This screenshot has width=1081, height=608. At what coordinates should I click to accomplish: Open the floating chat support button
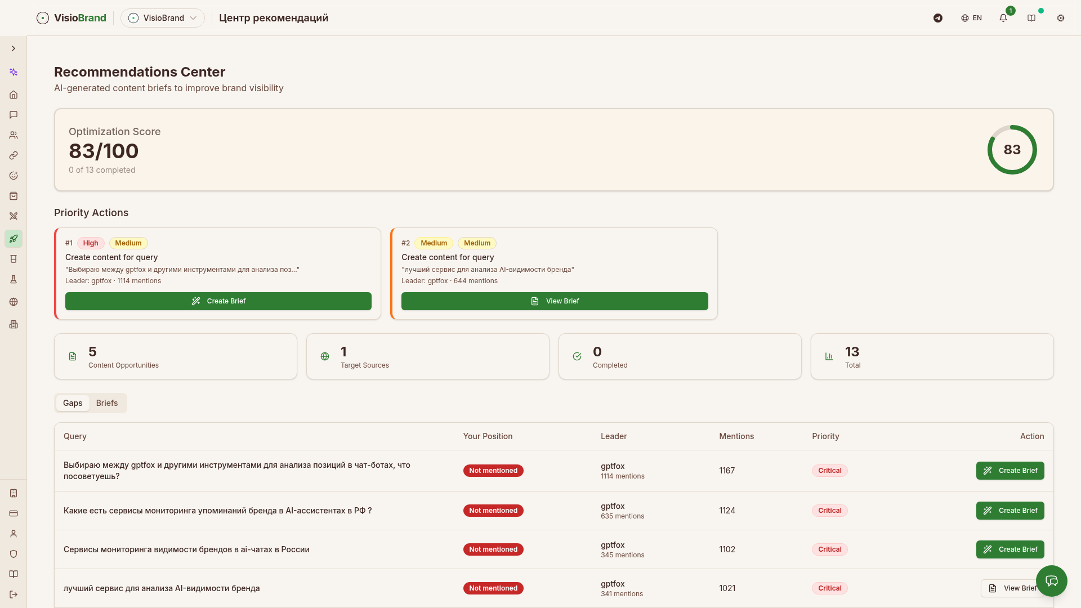pyautogui.click(x=1051, y=581)
